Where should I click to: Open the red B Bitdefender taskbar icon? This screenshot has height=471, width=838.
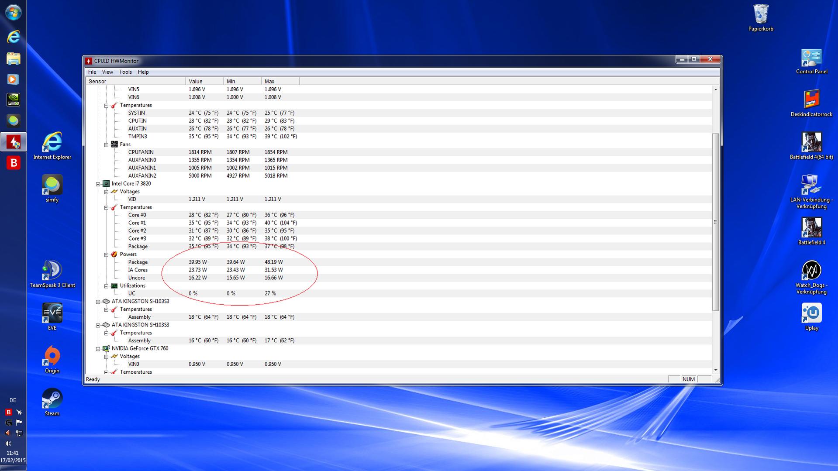[x=13, y=163]
